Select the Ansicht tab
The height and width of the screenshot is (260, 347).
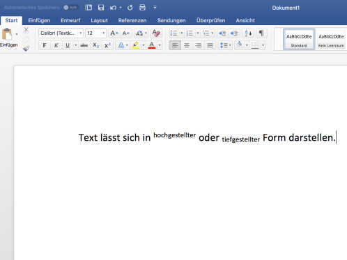click(245, 20)
